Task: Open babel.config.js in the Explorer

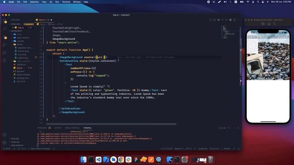Action: [23, 75]
